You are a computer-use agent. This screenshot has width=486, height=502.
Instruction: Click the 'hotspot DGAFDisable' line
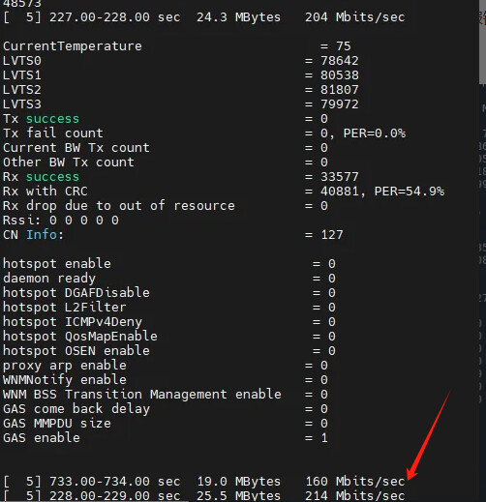tap(169, 293)
